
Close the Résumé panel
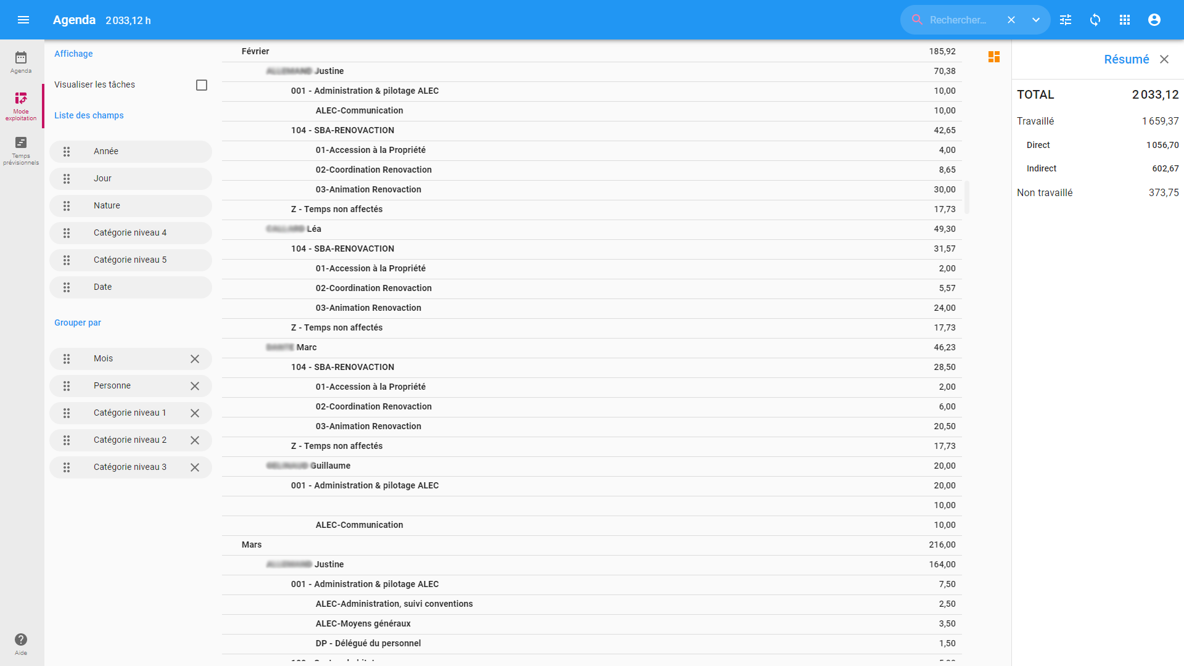tap(1164, 59)
